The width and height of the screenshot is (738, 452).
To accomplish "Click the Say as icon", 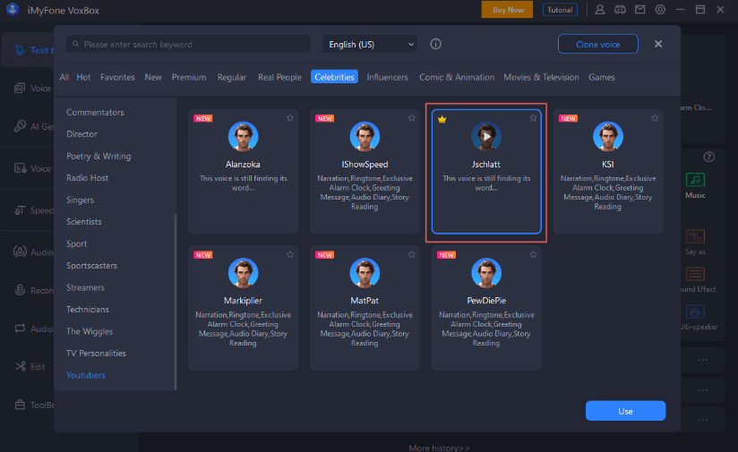I will [x=695, y=236].
